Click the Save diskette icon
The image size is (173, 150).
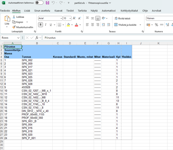[47, 3]
